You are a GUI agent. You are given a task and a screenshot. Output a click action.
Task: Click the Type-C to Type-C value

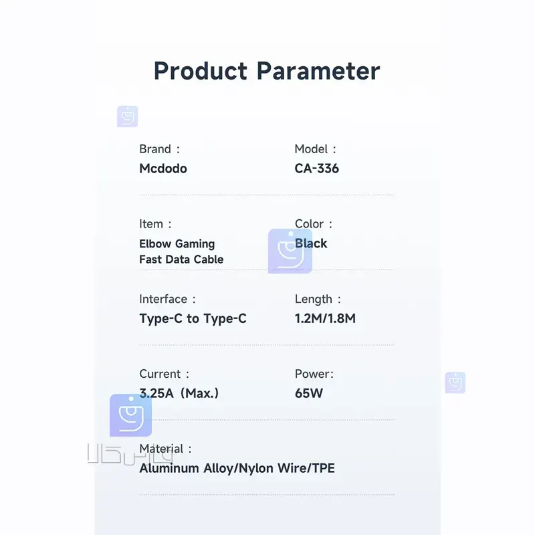pos(193,318)
